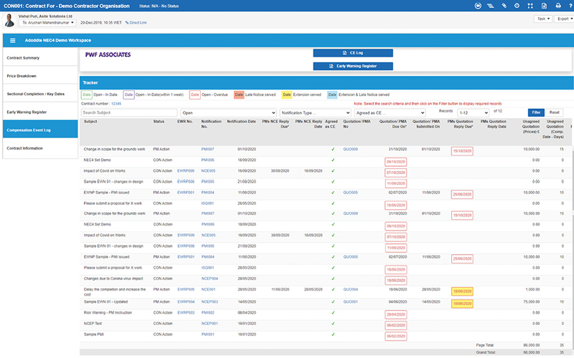Open notification NCE001 link

[208, 289]
